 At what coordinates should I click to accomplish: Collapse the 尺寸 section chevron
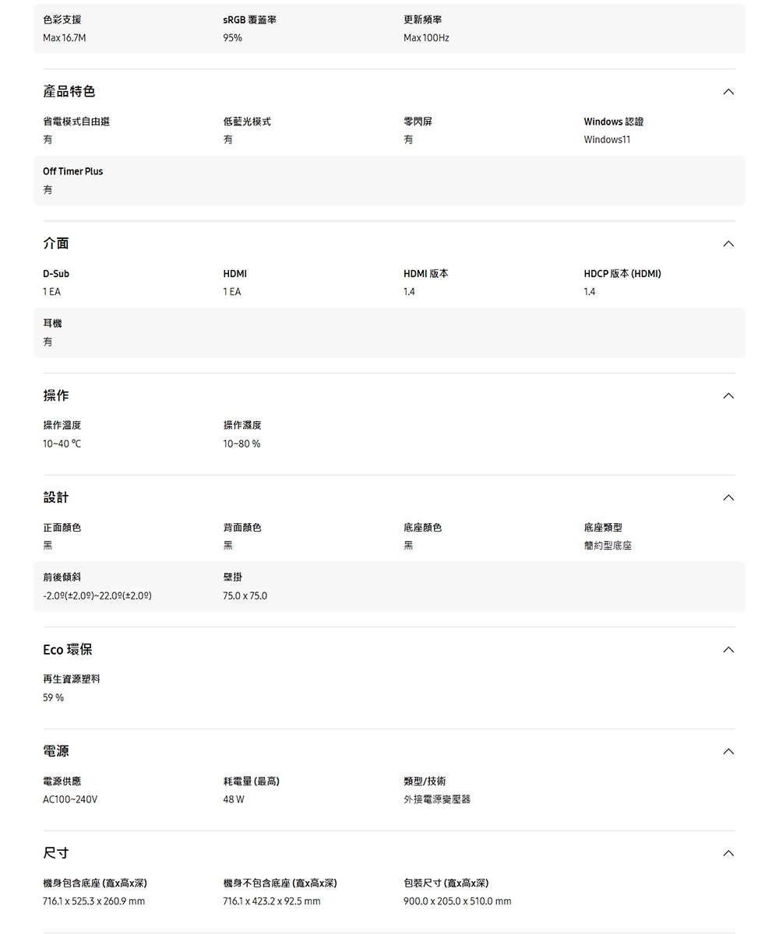point(728,853)
